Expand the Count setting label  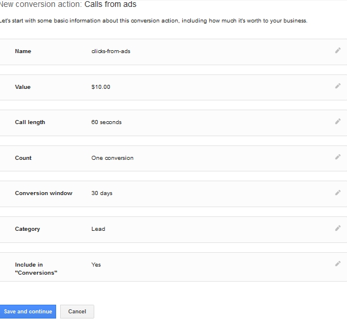coord(23,158)
